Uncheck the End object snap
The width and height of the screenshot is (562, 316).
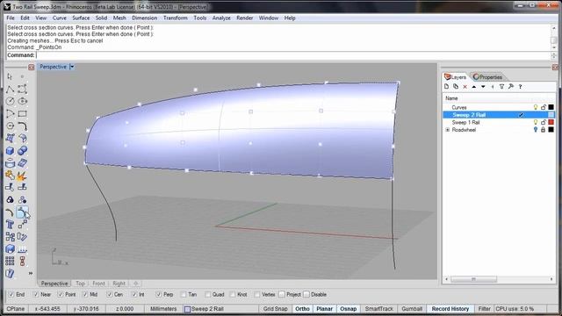click(x=11, y=294)
